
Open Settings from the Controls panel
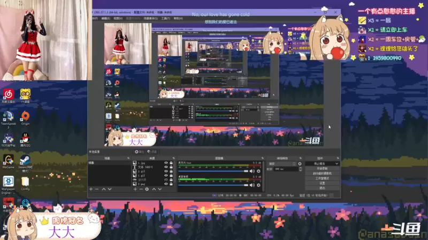coord(322,183)
